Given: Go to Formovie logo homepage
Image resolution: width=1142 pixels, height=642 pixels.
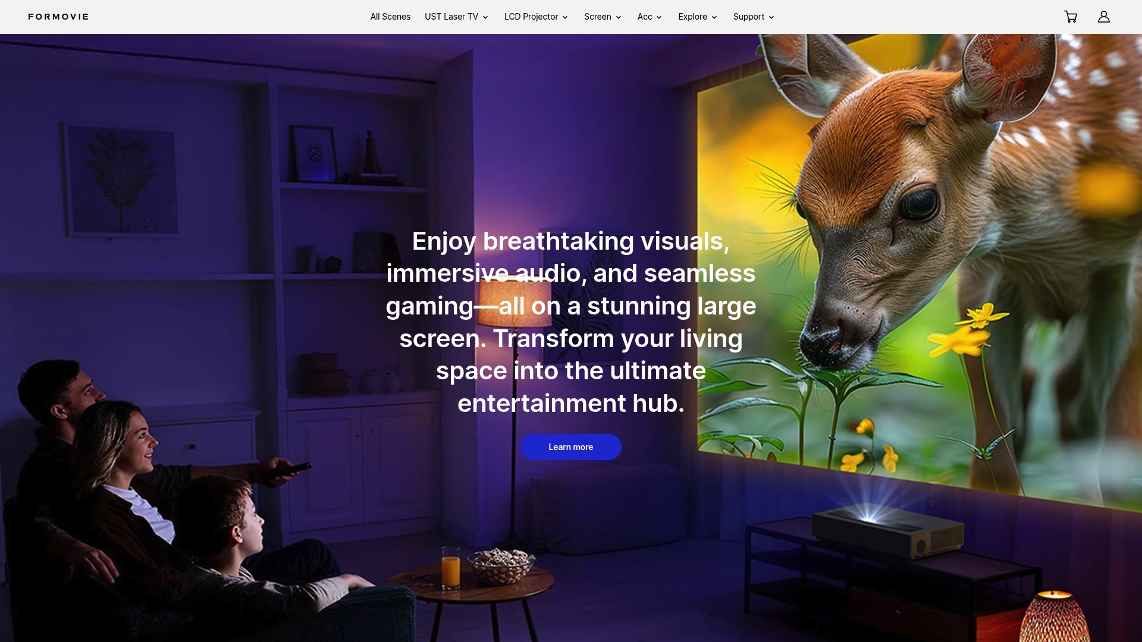Looking at the screenshot, I should pos(58,17).
